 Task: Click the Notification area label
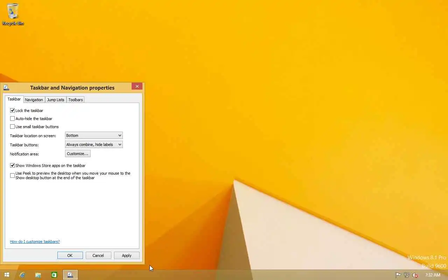24,154
